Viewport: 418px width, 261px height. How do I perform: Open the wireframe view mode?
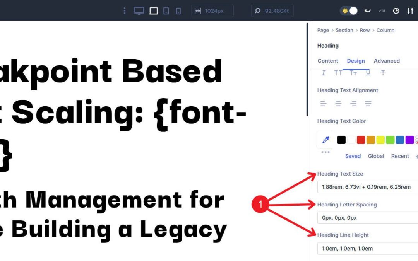153,10
